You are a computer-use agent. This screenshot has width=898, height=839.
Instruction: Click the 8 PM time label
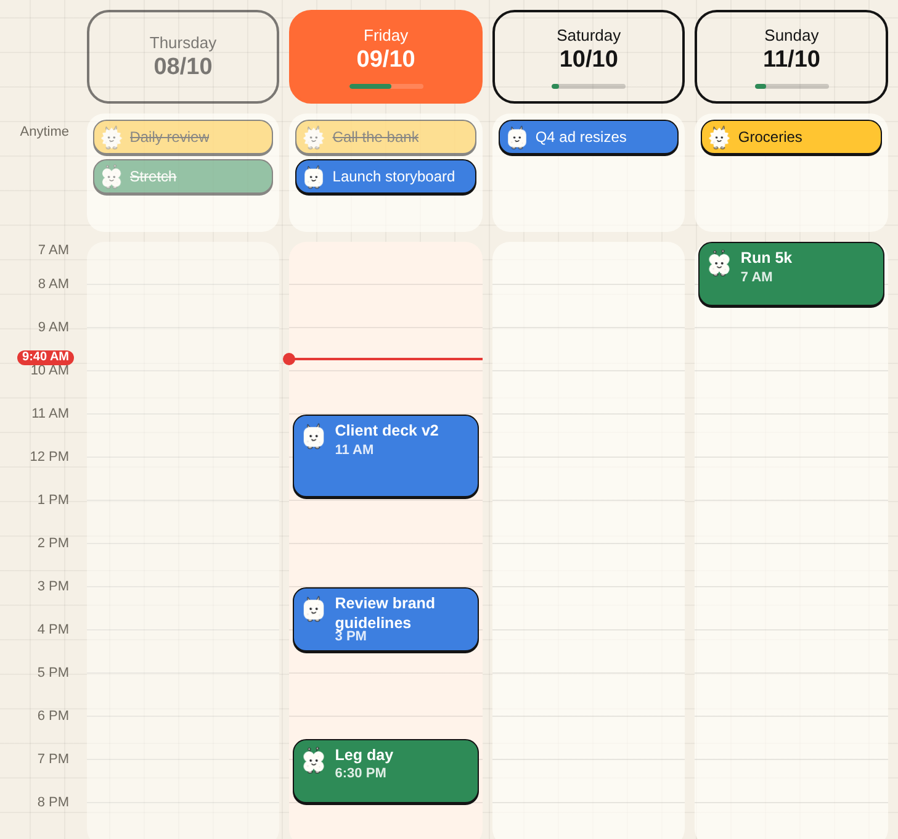coord(53,802)
